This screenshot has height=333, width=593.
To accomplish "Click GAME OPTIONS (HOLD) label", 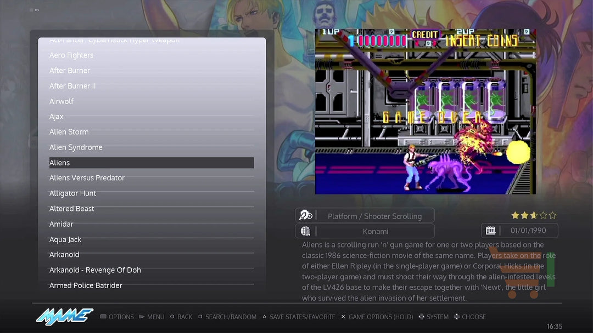I will tap(381, 317).
